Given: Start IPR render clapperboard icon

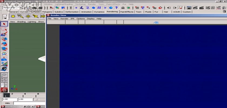Looking at the screenshot, I should pos(201,8).
